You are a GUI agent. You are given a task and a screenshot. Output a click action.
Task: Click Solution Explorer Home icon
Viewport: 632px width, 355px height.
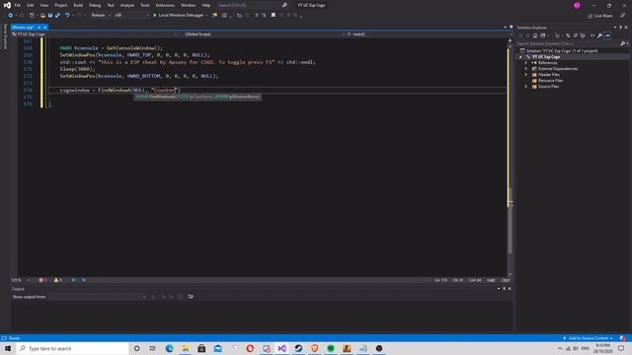coord(535,35)
